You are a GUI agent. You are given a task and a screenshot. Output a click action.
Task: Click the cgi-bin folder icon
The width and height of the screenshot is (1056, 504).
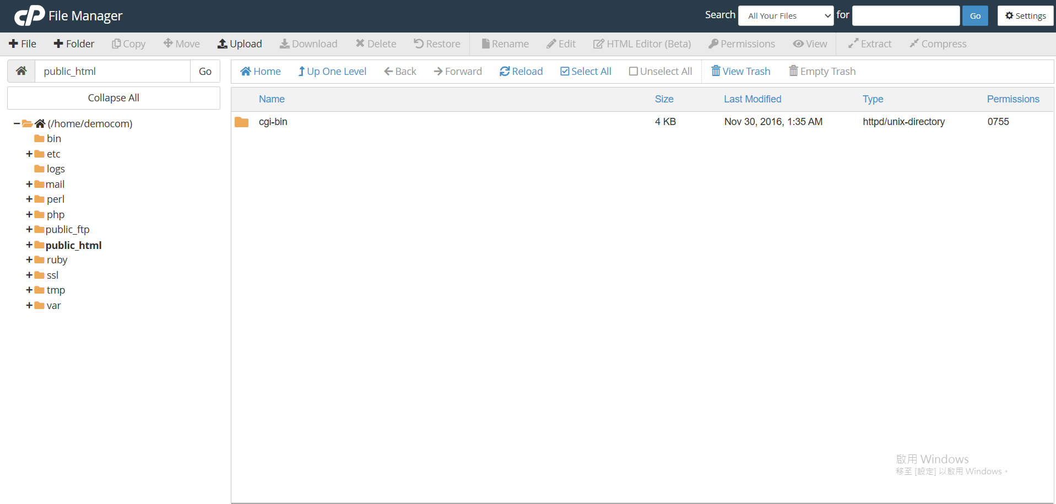click(x=241, y=122)
